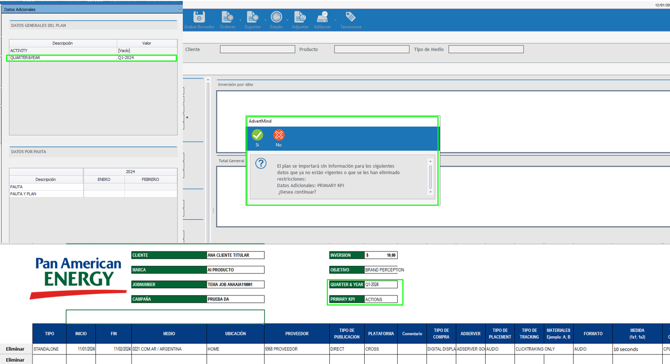Image resolution: width=670 pixels, height=364 pixels.
Task: Click the Estado toolbar icon
Action: [x=276, y=17]
